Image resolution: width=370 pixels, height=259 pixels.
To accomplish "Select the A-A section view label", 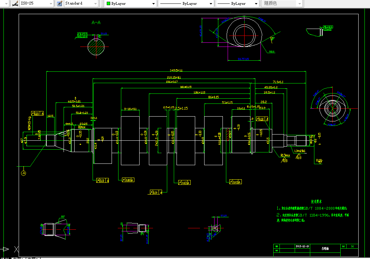I will [96, 23].
